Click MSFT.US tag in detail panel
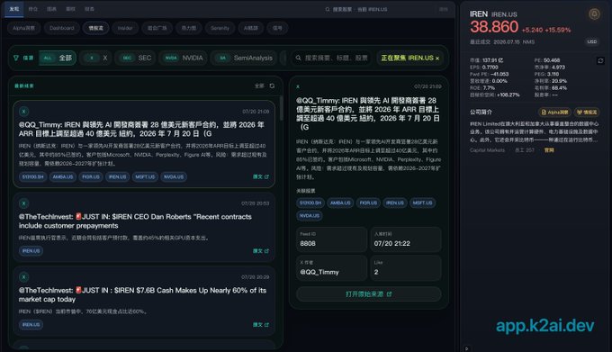Image resolution: width=612 pixels, height=352 pixels. pyautogui.click(x=422, y=203)
